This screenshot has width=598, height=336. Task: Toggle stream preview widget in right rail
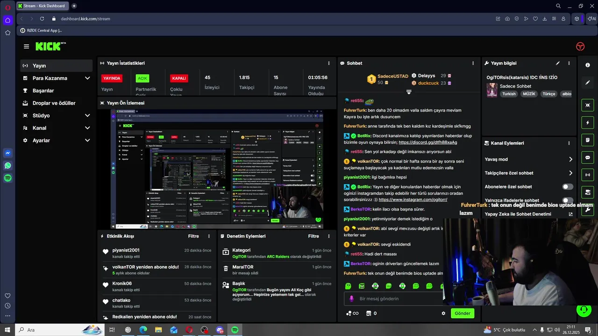[588, 105]
